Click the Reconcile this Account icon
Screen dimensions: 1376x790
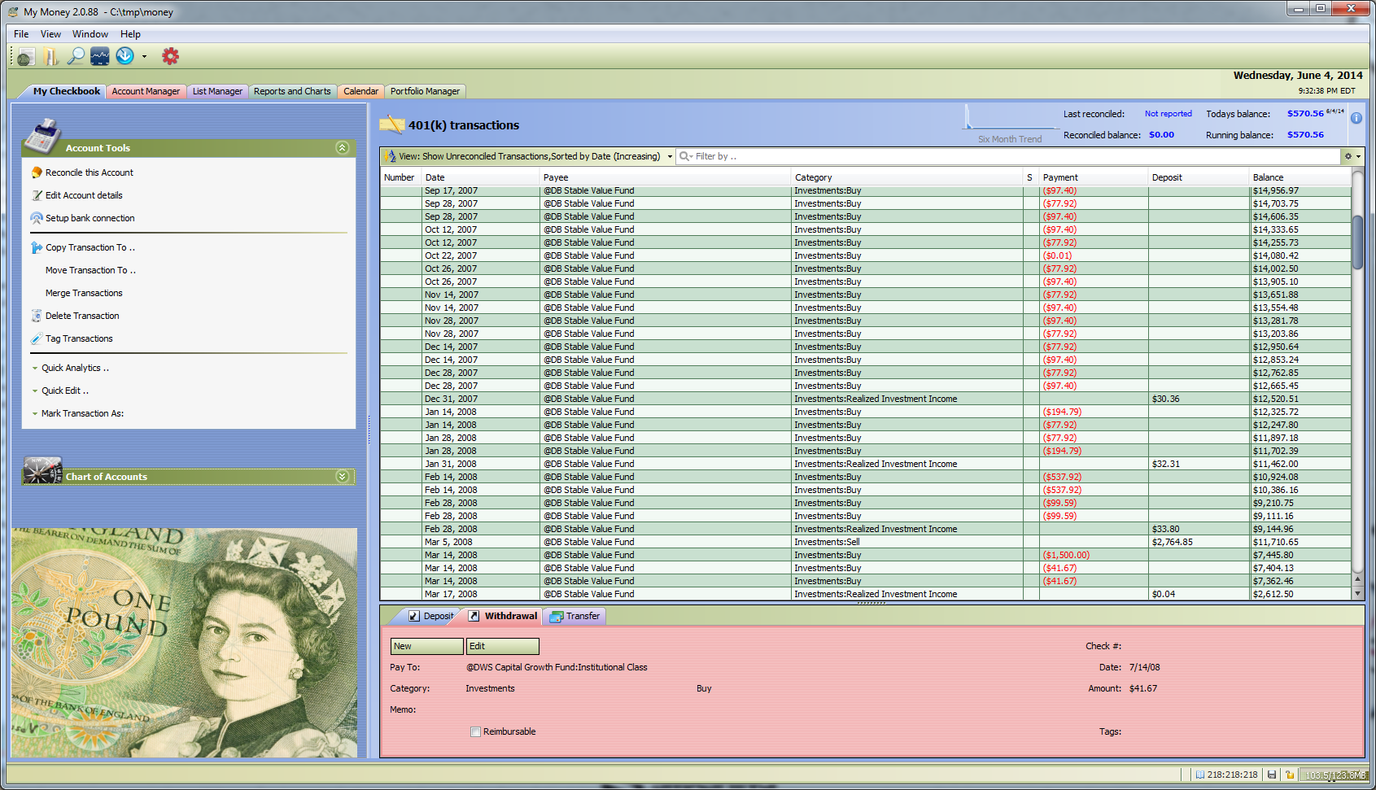37,172
